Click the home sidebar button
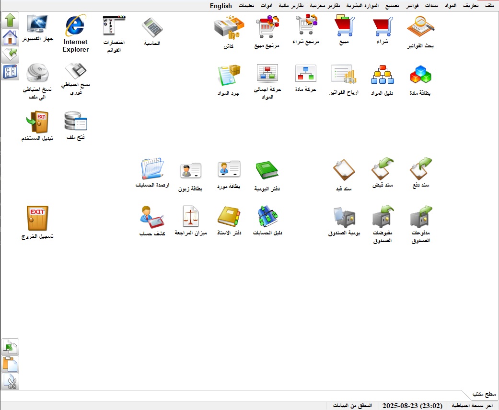Screen dimensions: 499x410 10,37
